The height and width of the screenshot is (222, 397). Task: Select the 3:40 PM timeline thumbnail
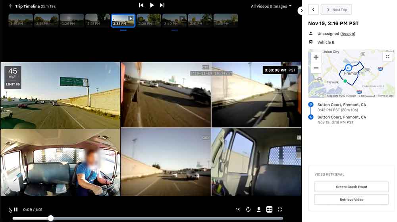point(174,20)
